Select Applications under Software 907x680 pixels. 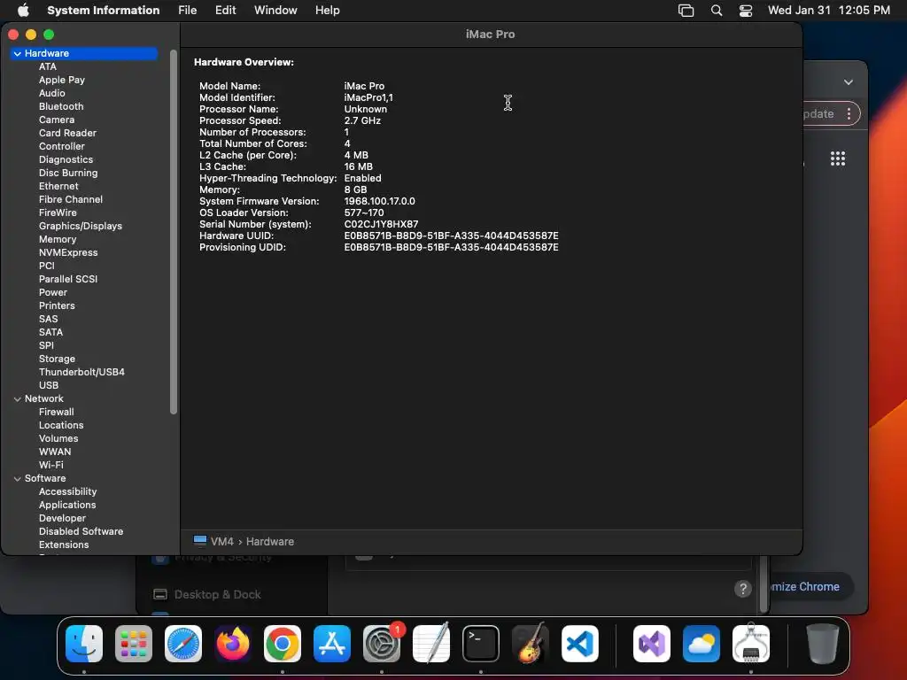tap(67, 506)
